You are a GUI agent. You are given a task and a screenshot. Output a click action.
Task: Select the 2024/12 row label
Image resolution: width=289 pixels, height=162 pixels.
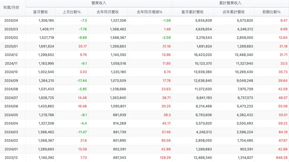(x=11, y=55)
